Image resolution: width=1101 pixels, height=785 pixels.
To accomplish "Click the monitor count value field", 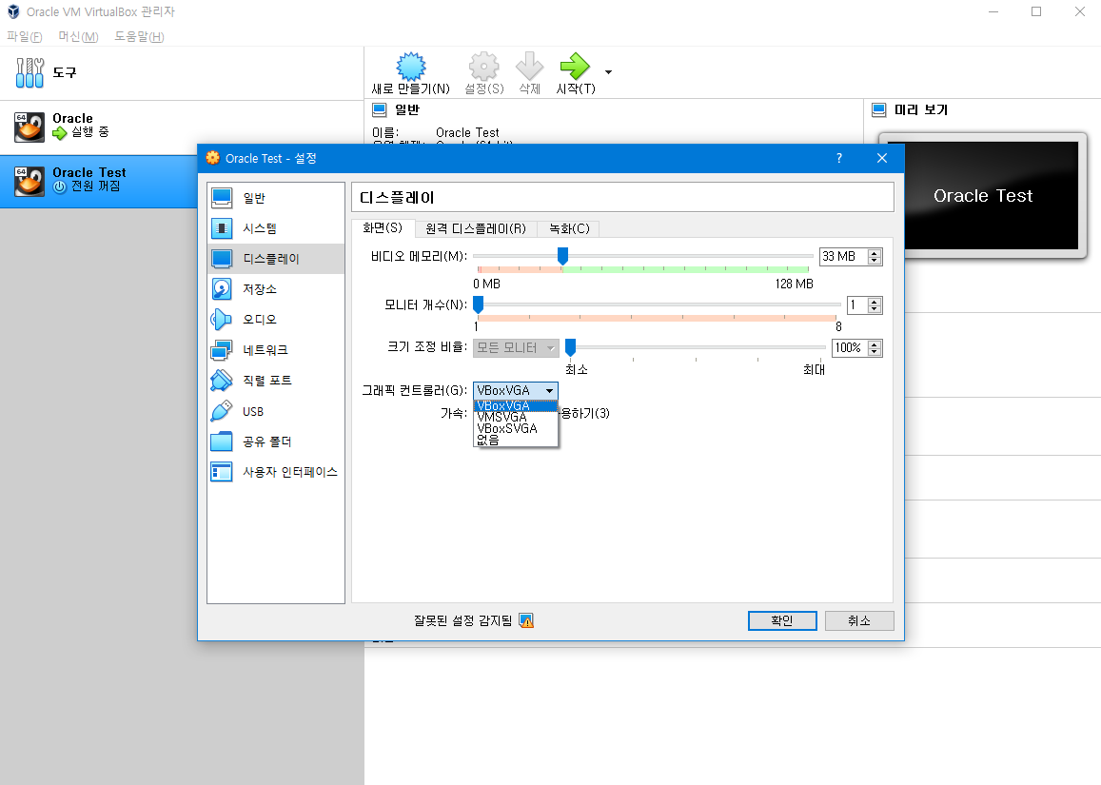I will coord(857,305).
